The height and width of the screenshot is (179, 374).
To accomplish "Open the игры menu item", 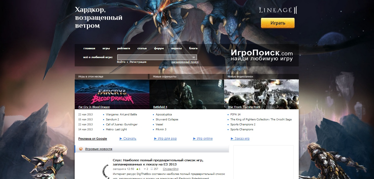I will (x=106, y=48).
